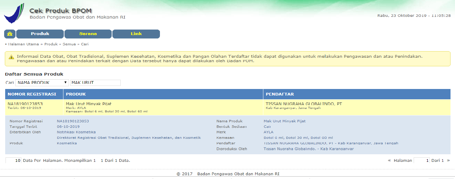This screenshot has width=455, height=179.
Task: Click the Produk breadcrumb link
Action: point(51,44)
